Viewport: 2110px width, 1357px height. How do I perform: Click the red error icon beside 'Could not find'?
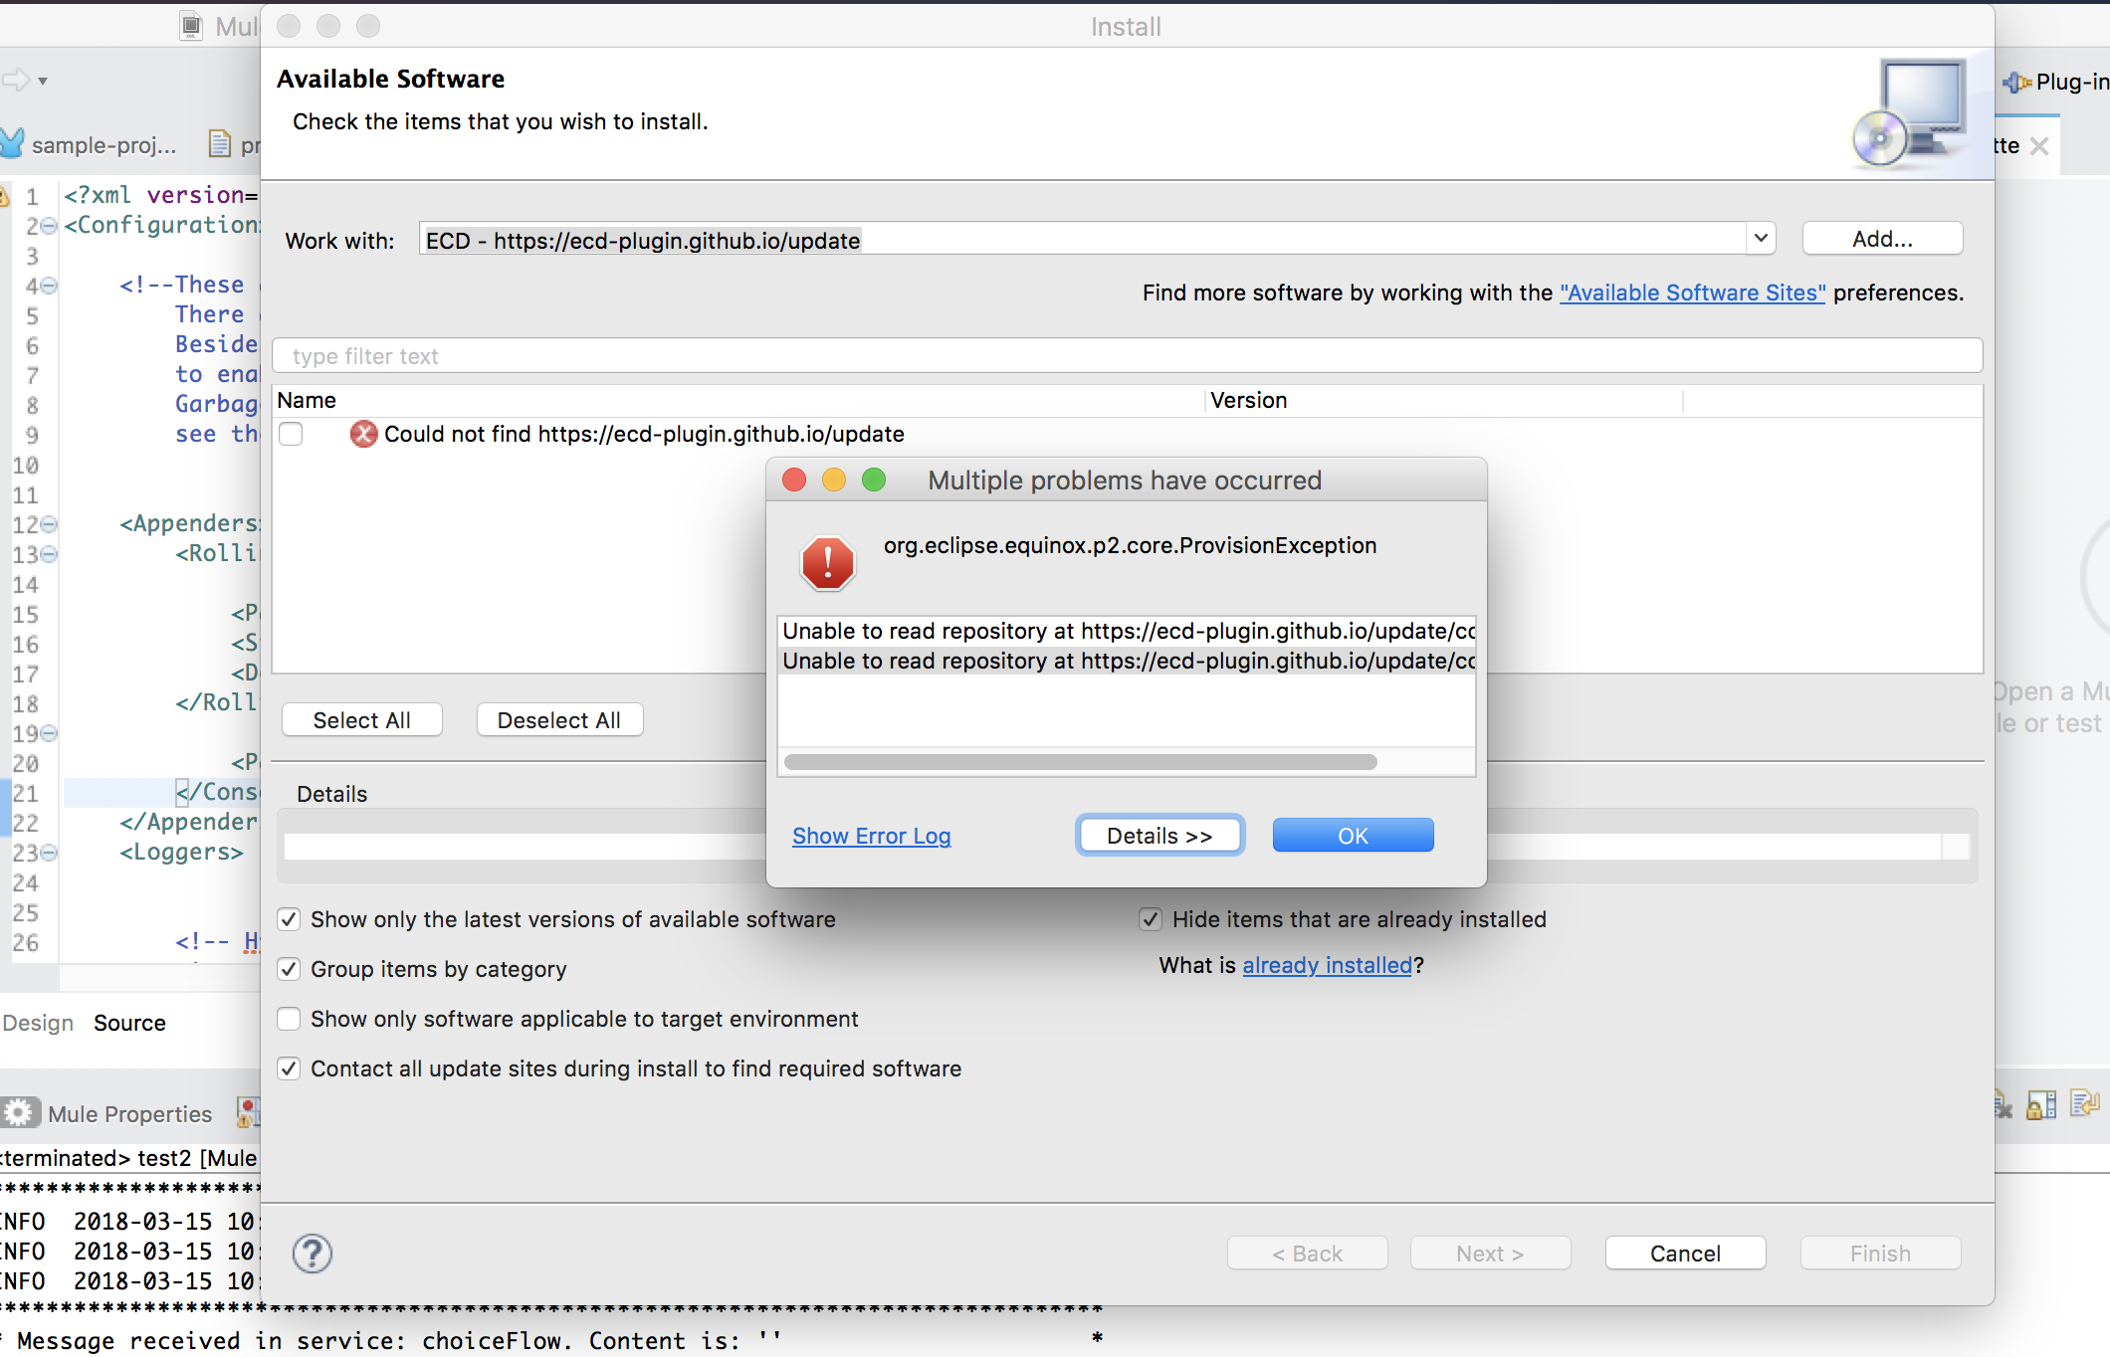[363, 434]
